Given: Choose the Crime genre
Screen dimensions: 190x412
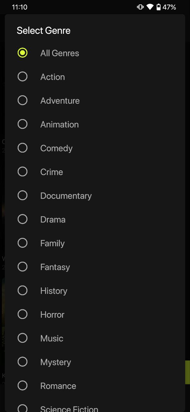Looking at the screenshot, I should pyautogui.click(x=23, y=172).
